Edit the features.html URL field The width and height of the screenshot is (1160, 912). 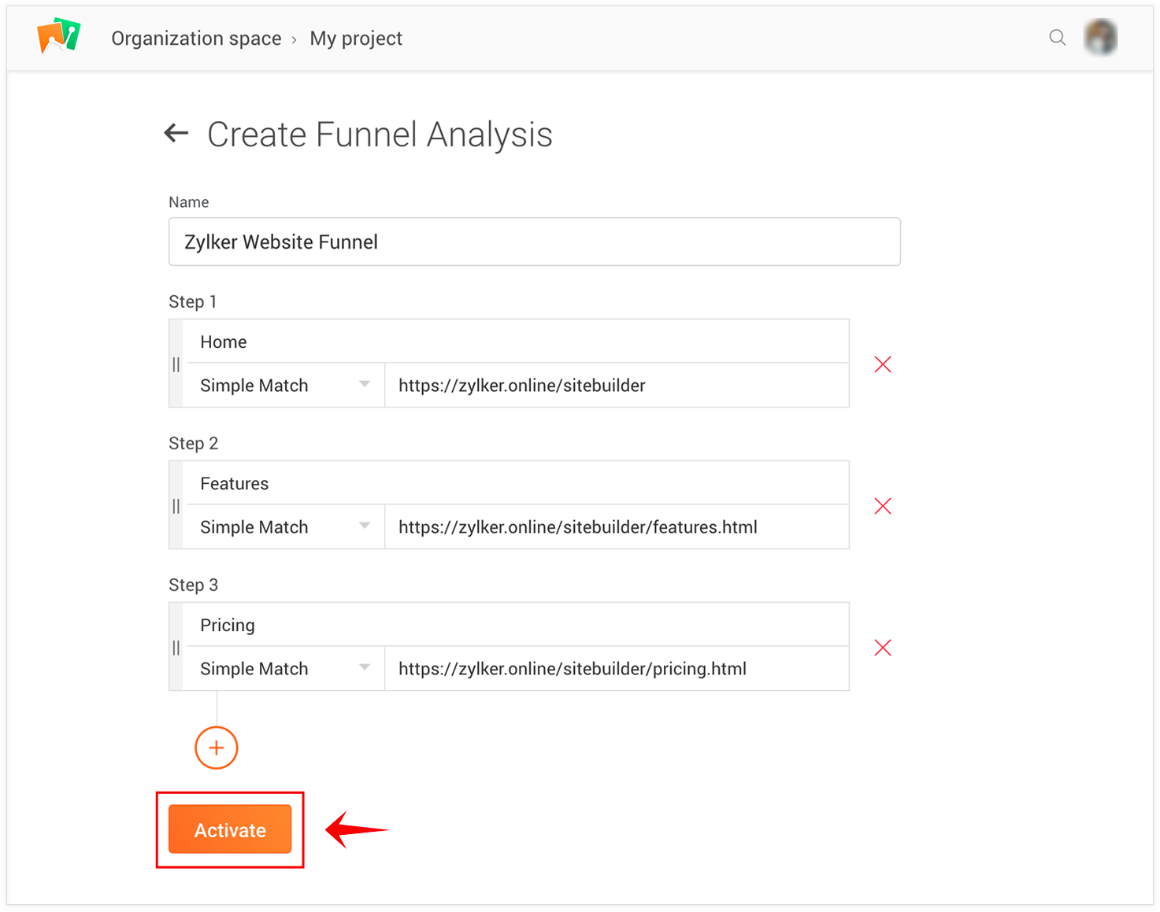click(x=617, y=527)
